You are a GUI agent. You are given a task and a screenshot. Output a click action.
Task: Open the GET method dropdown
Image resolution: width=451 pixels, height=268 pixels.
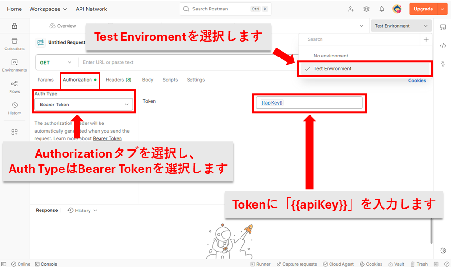[x=56, y=62]
